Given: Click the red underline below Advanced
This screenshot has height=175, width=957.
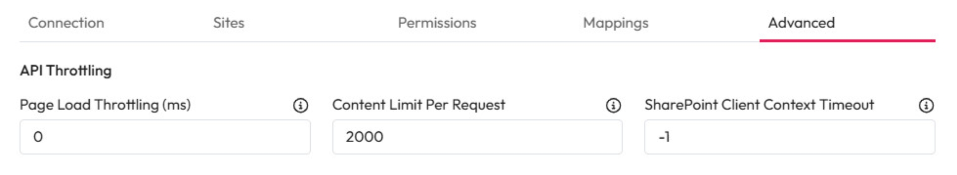Looking at the screenshot, I should pyautogui.click(x=847, y=41).
